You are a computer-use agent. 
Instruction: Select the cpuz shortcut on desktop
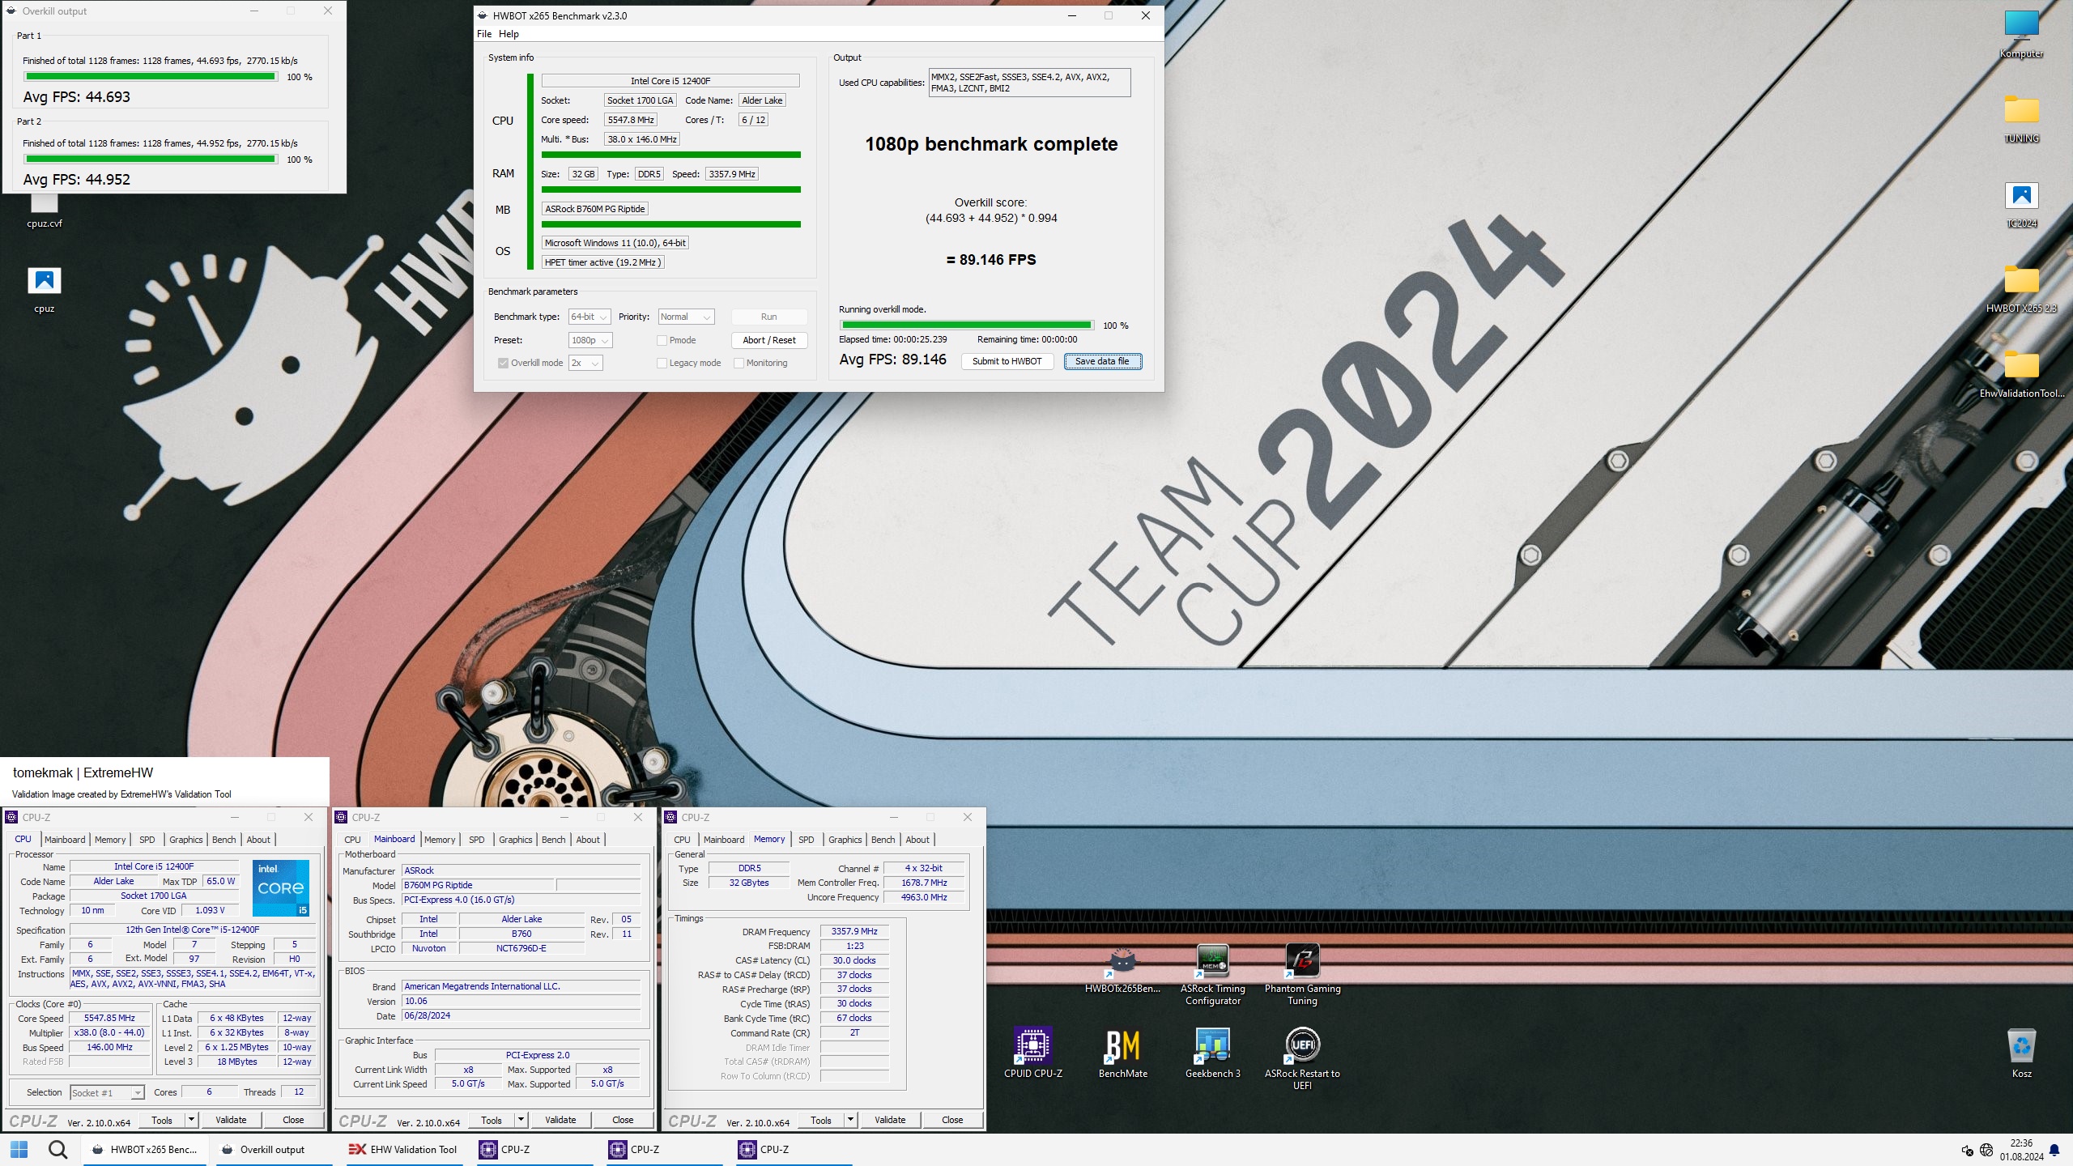pos(44,290)
